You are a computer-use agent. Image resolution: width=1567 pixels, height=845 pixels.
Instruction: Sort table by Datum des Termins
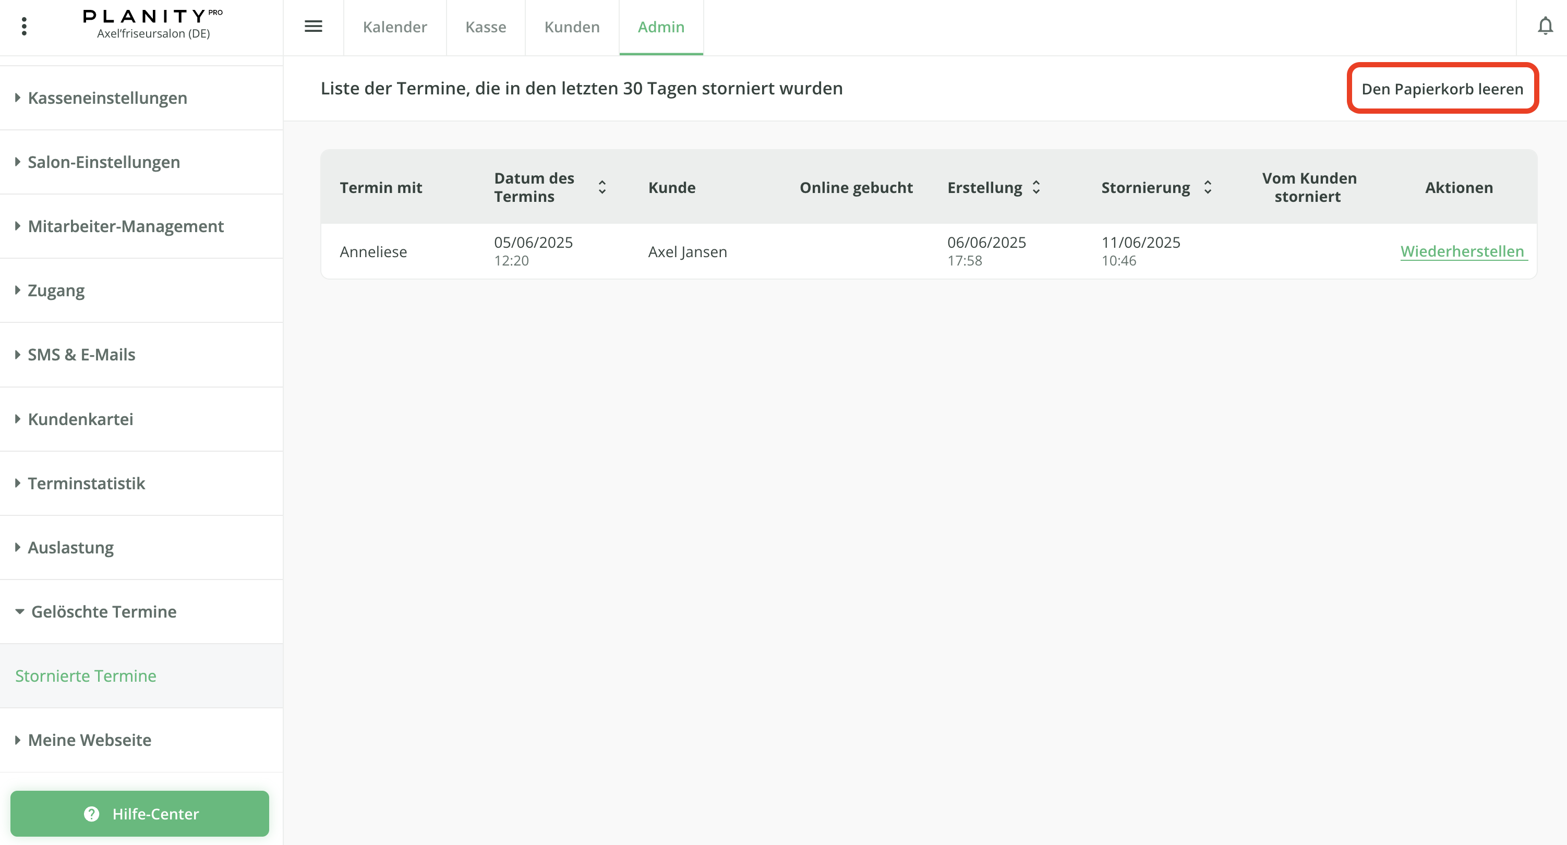(602, 187)
